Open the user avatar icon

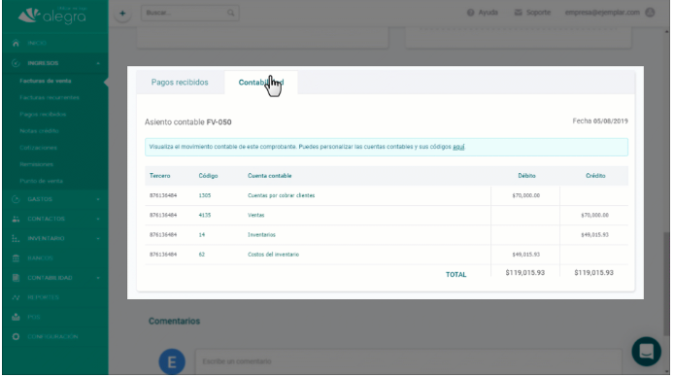[650, 13]
